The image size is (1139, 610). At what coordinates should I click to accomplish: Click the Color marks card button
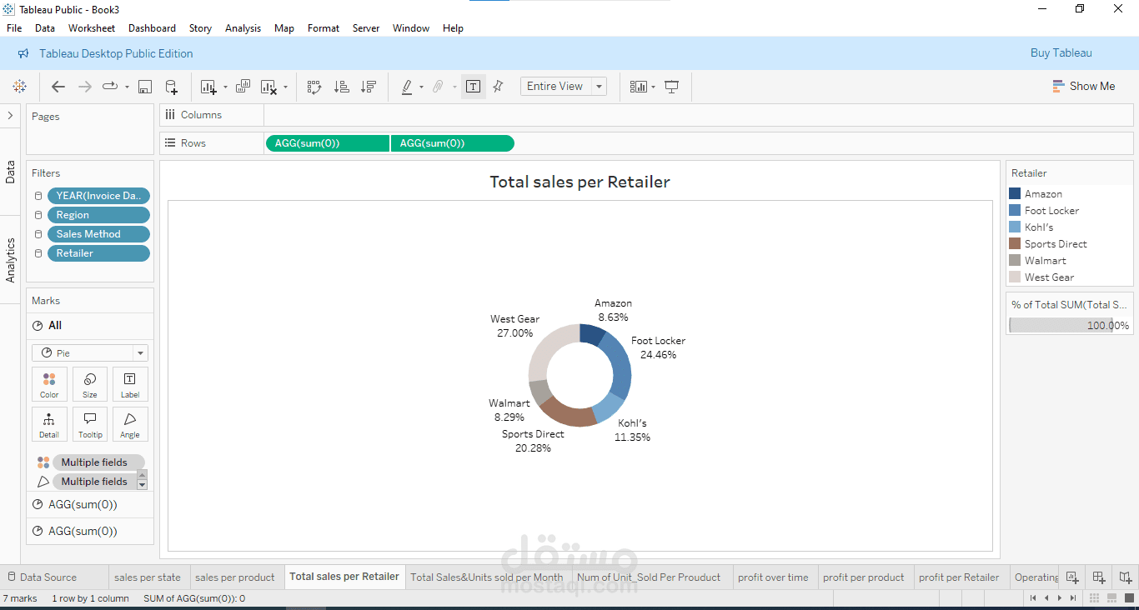point(49,384)
